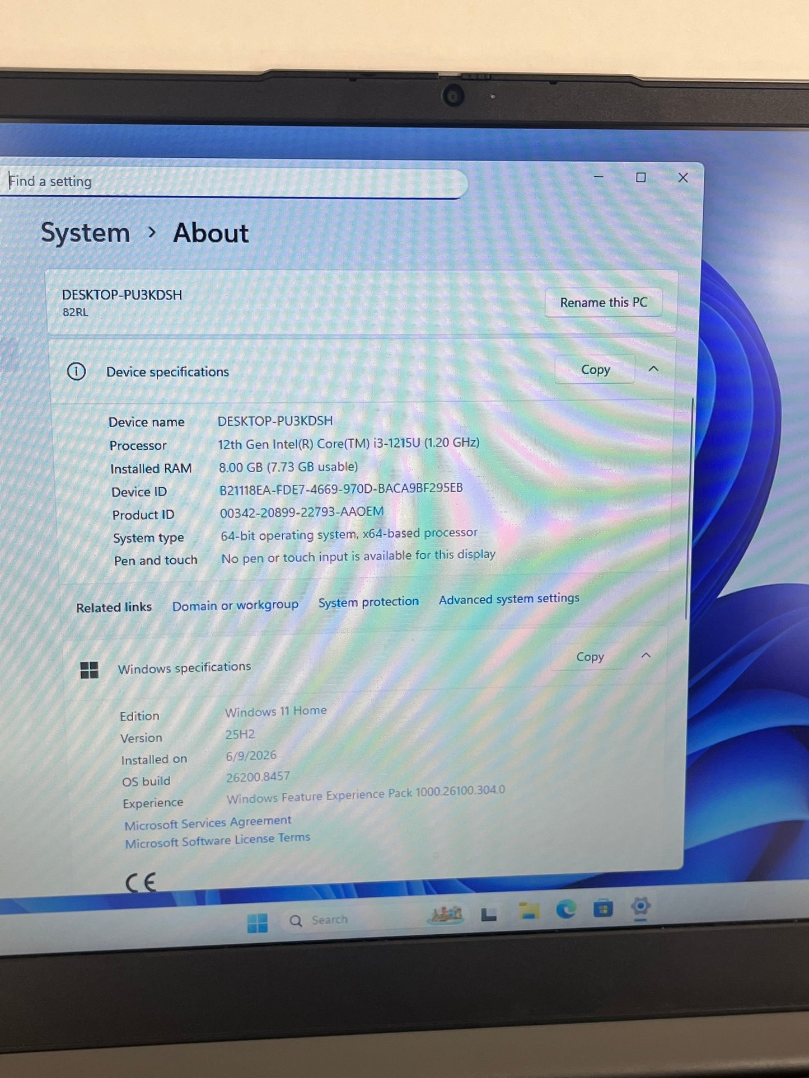Select the 64-bit operating system value
This screenshot has height=1078, width=809.
pyautogui.click(x=349, y=534)
